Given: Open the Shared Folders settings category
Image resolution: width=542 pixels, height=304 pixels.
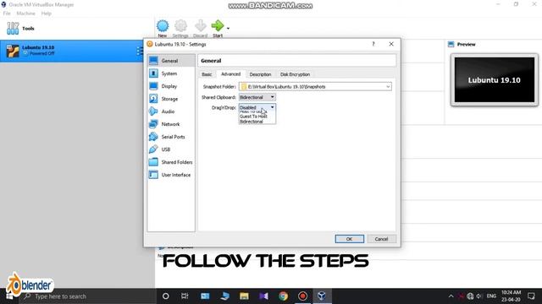Looking at the screenshot, I should [x=171, y=162].
